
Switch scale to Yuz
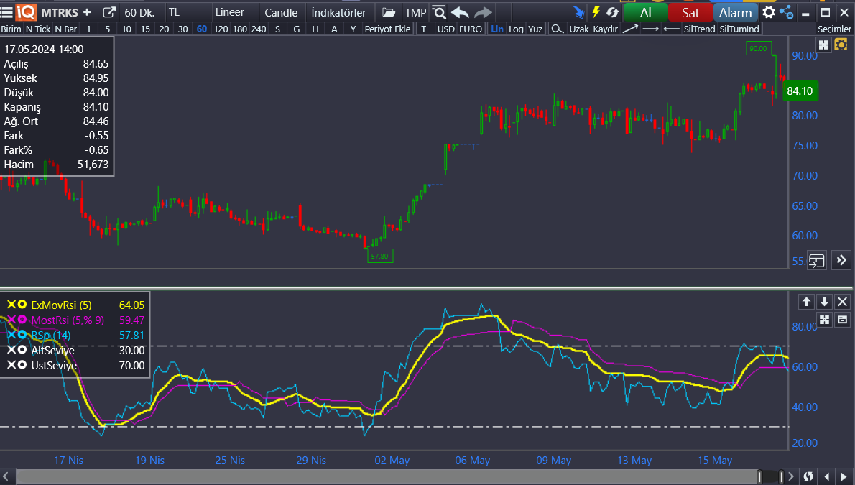click(x=535, y=29)
